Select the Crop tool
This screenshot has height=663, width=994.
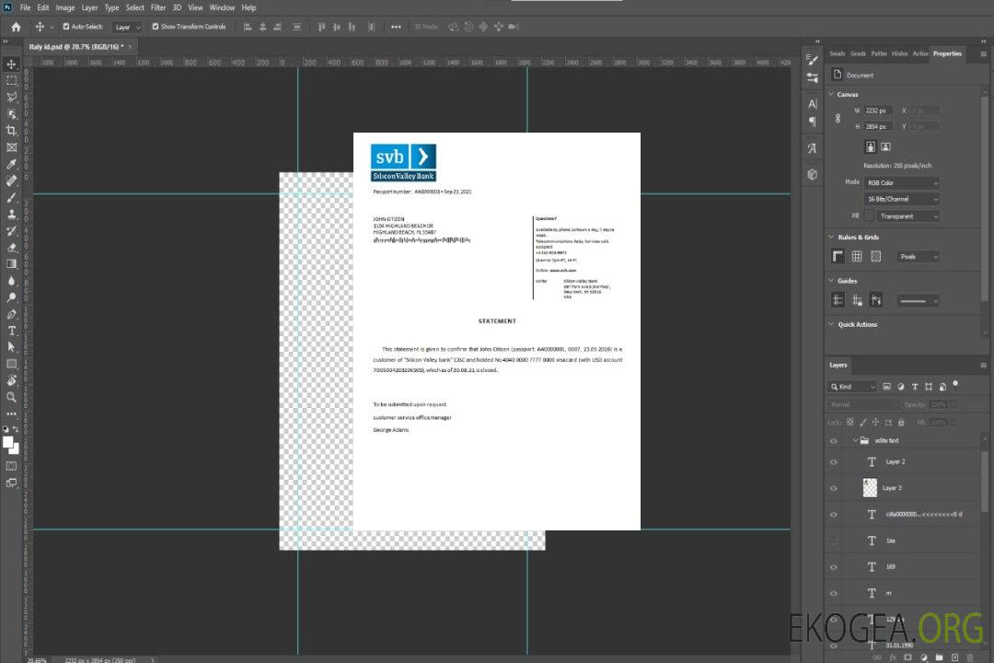point(11,131)
